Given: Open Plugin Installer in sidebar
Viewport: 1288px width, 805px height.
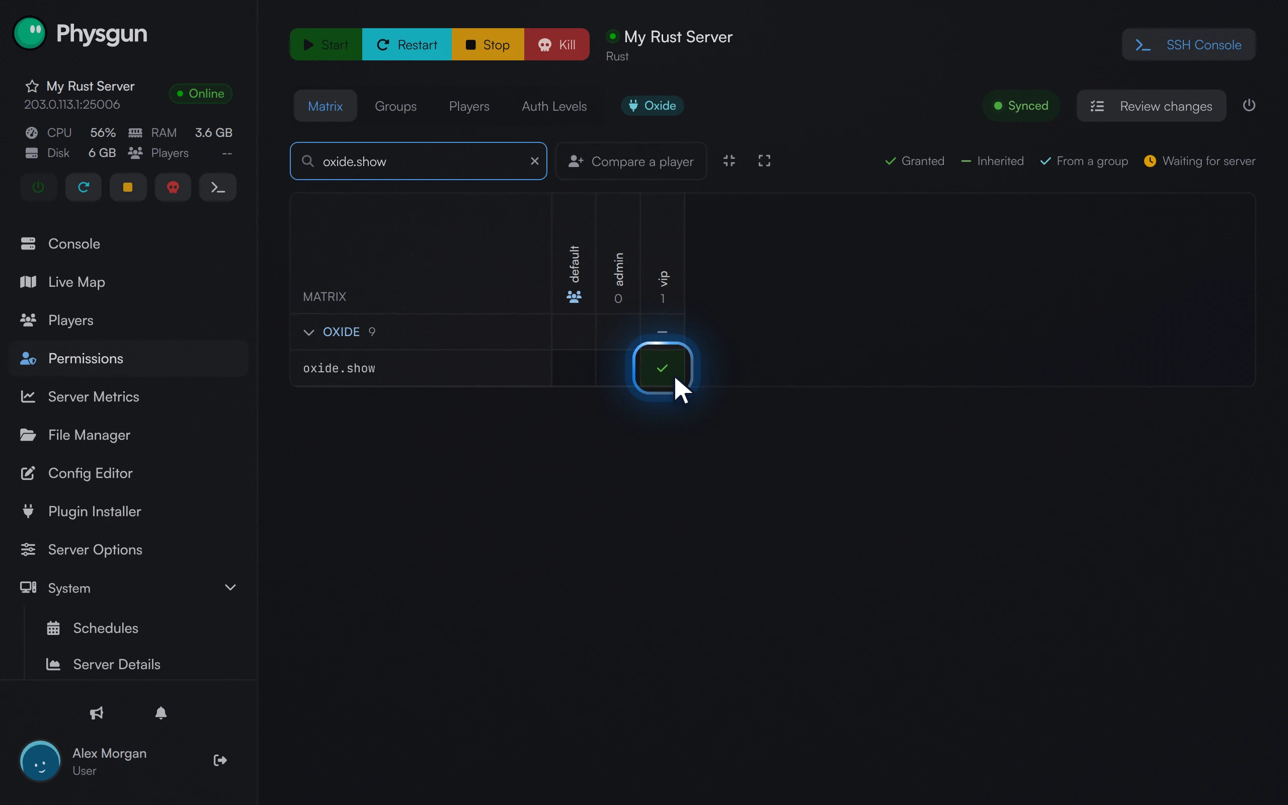Looking at the screenshot, I should tap(128, 511).
